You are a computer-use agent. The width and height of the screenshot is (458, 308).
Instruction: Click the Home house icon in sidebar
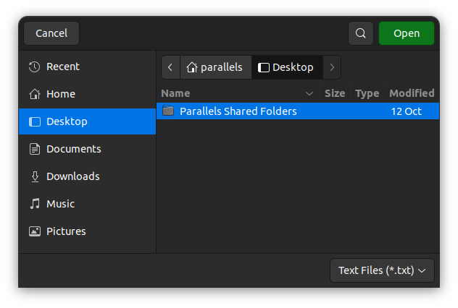tap(34, 94)
